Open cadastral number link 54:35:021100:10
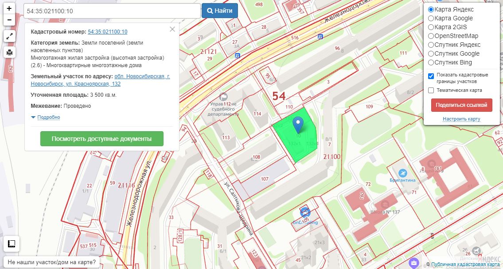503x269 pixels. click(107, 32)
